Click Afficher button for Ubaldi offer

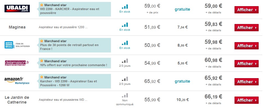coord(247,10)
